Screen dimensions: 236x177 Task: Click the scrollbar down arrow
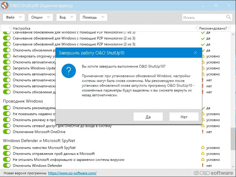click(x=233, y=166)
